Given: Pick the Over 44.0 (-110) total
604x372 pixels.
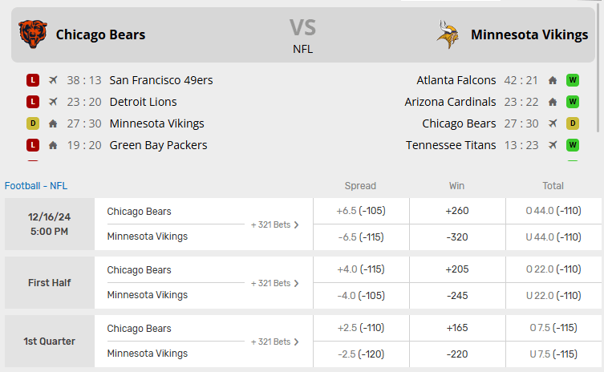Looking at the screenshot, I should 553,211.
